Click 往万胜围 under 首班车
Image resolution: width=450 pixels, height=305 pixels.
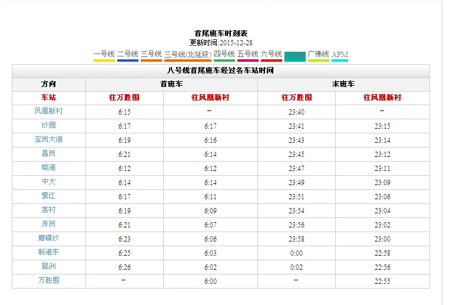[x=124, y=98]
